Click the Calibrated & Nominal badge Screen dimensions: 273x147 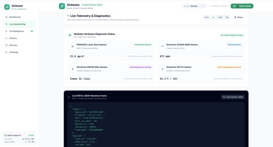click(x=143, y=45)
